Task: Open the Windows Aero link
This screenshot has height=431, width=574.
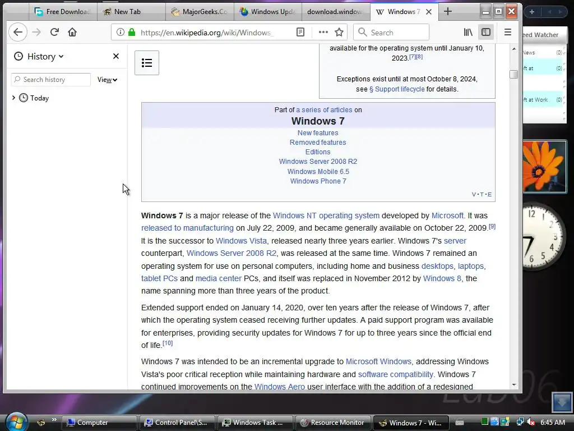Action: (279, 387)
